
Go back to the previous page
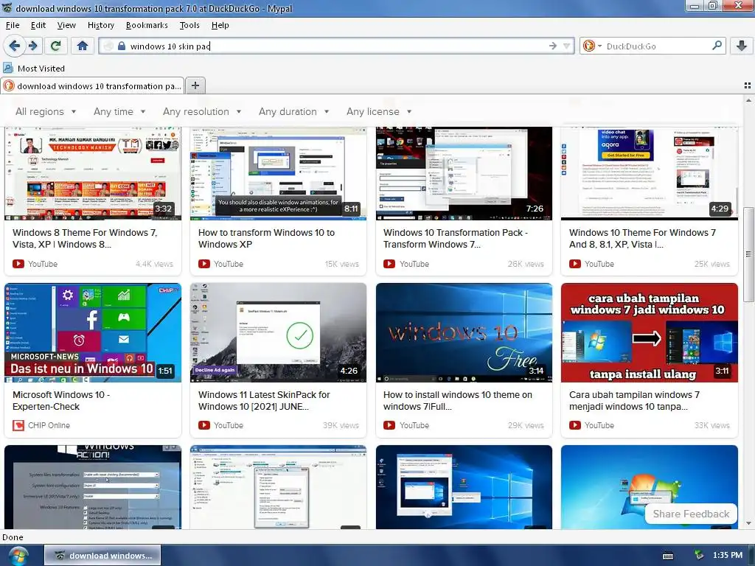15,46
